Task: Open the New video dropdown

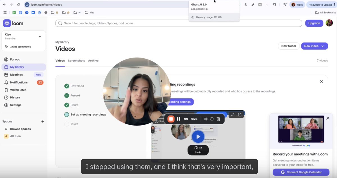Action: 315,46
